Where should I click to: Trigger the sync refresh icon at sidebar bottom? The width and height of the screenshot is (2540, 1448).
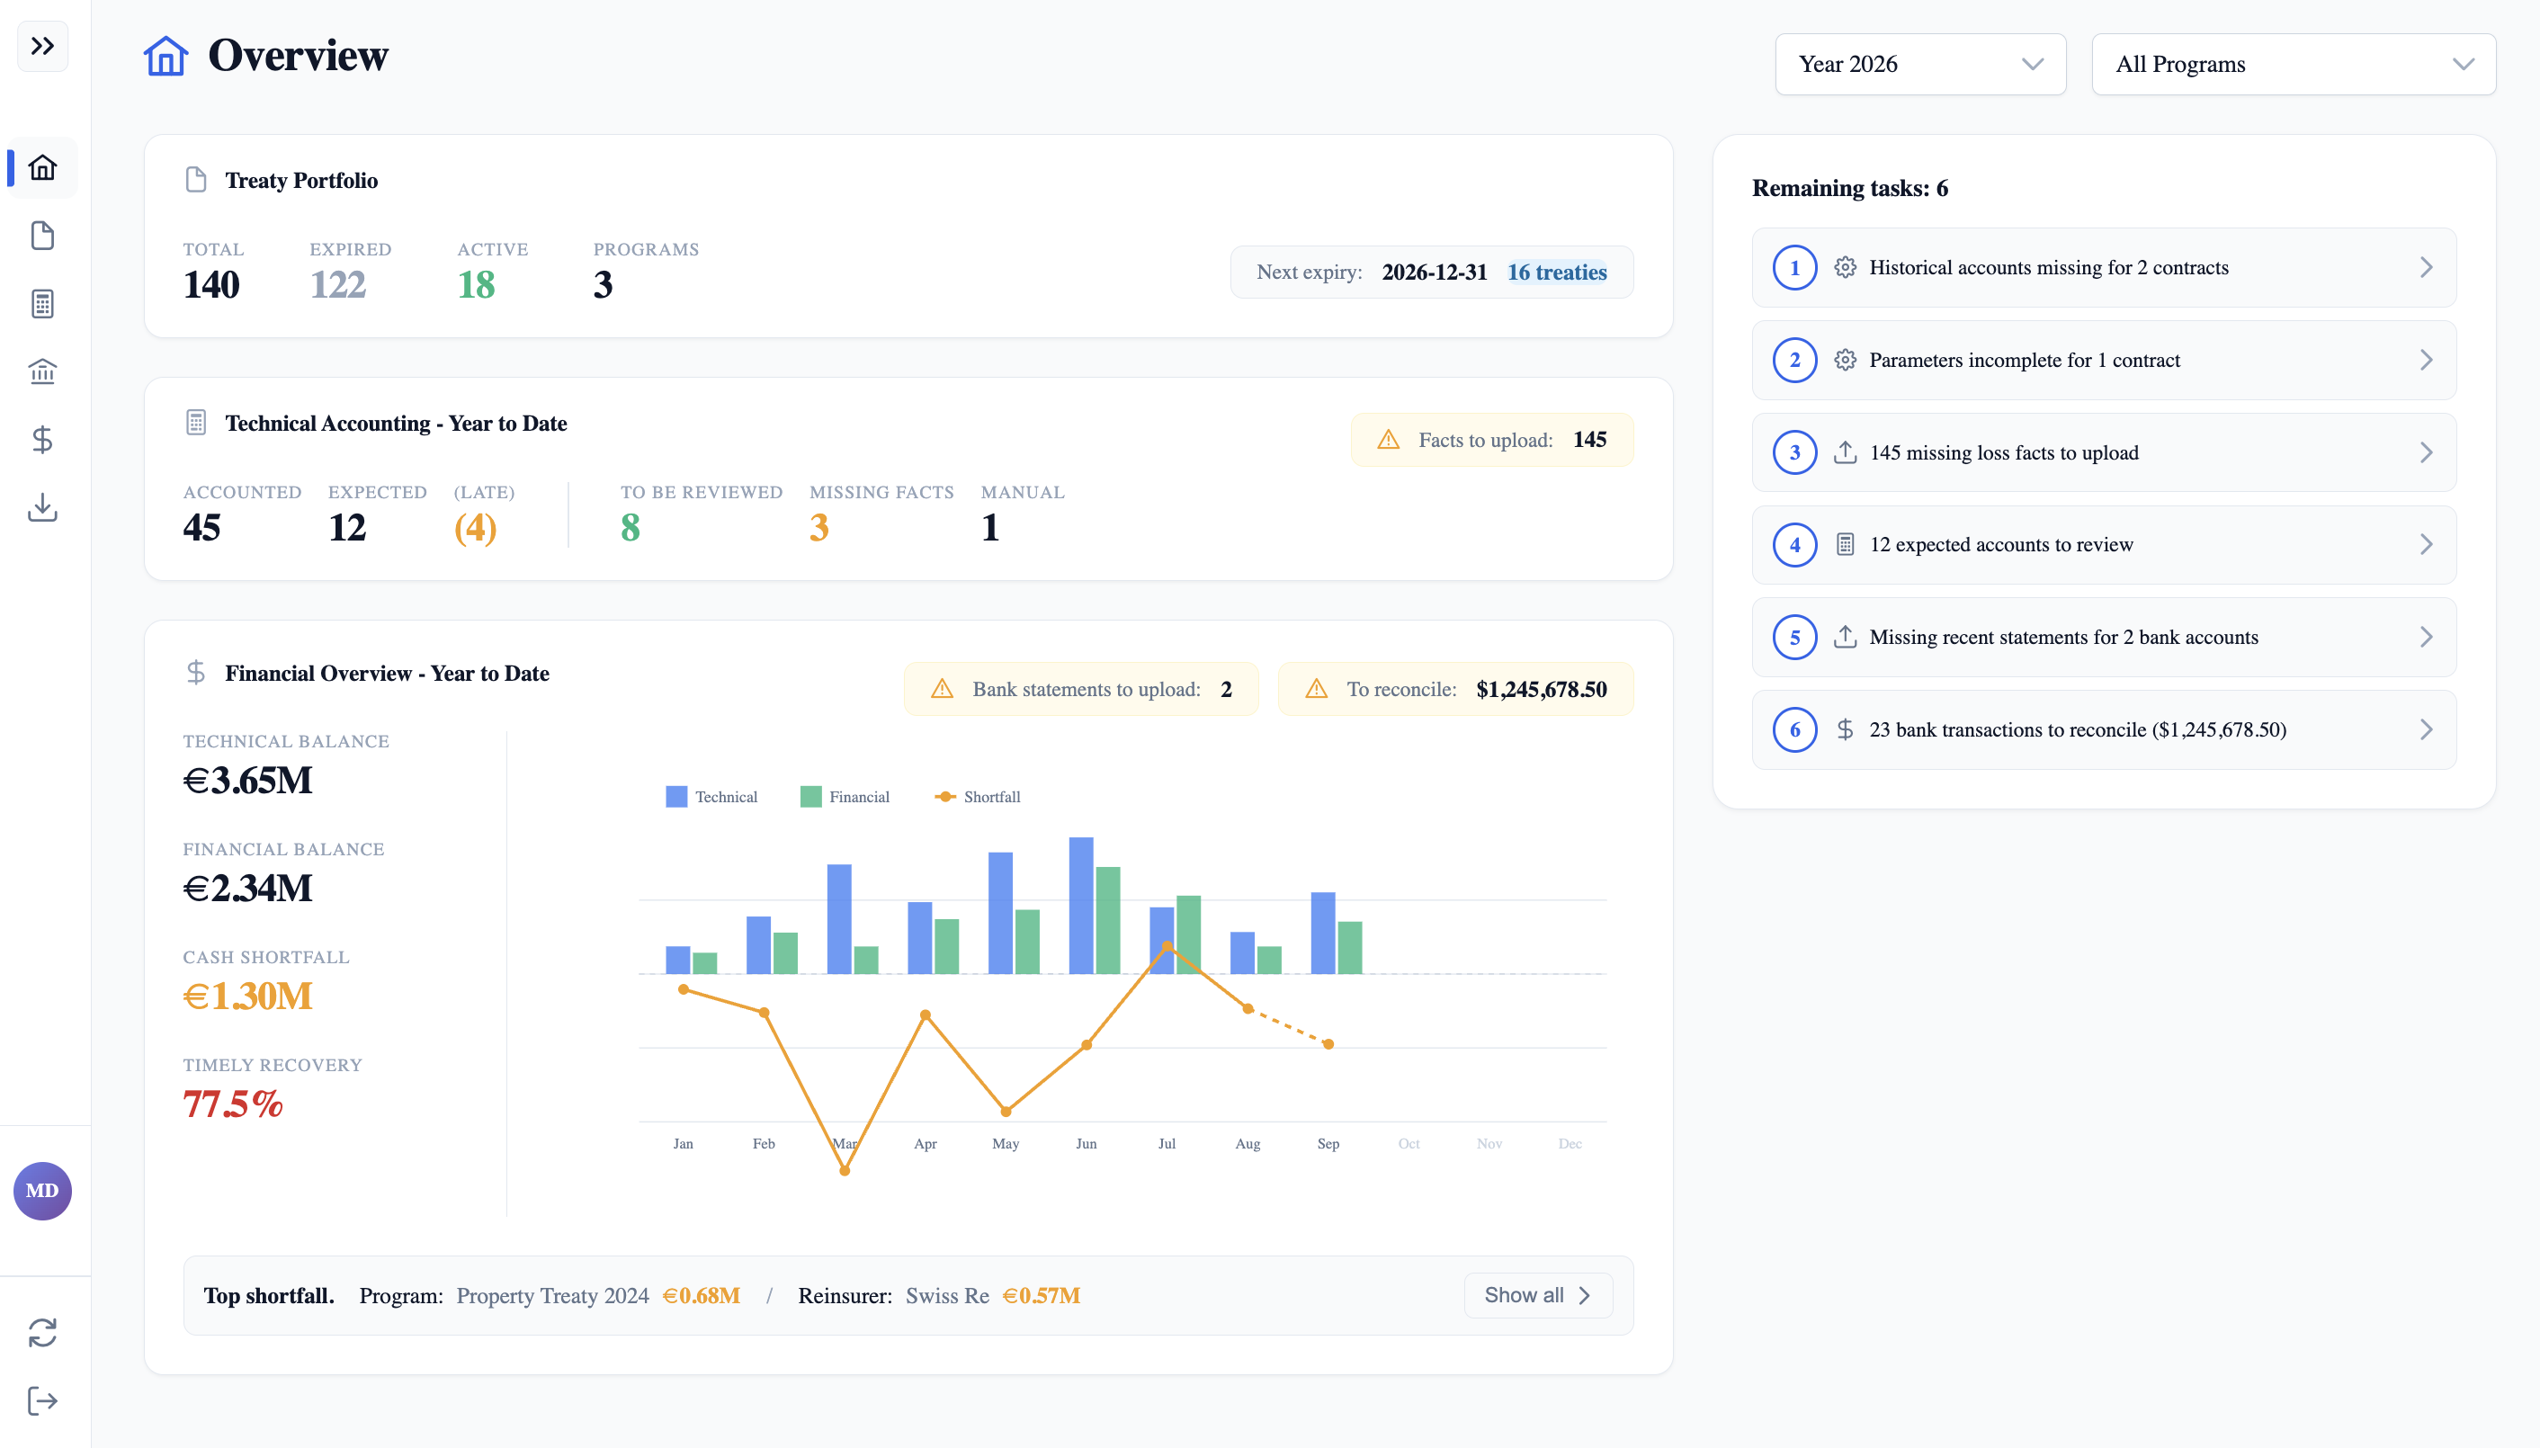coord(41,1332)
